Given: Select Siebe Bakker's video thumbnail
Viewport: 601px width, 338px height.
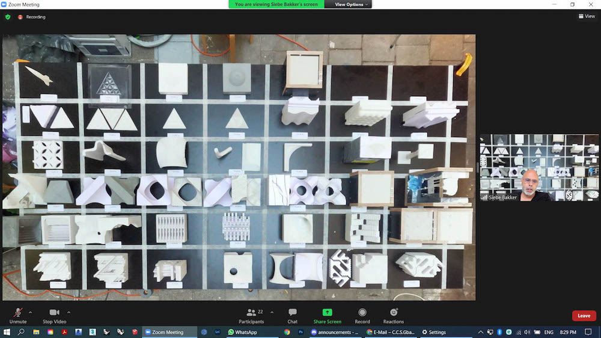Looking at the screenshot, I should tap(539, 167).
